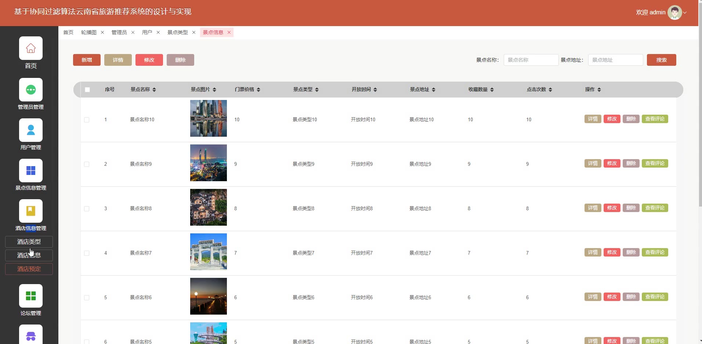Click the 管理员管理 sidebar icon
This screenshot has height=344, width=702.
point(31,90)
